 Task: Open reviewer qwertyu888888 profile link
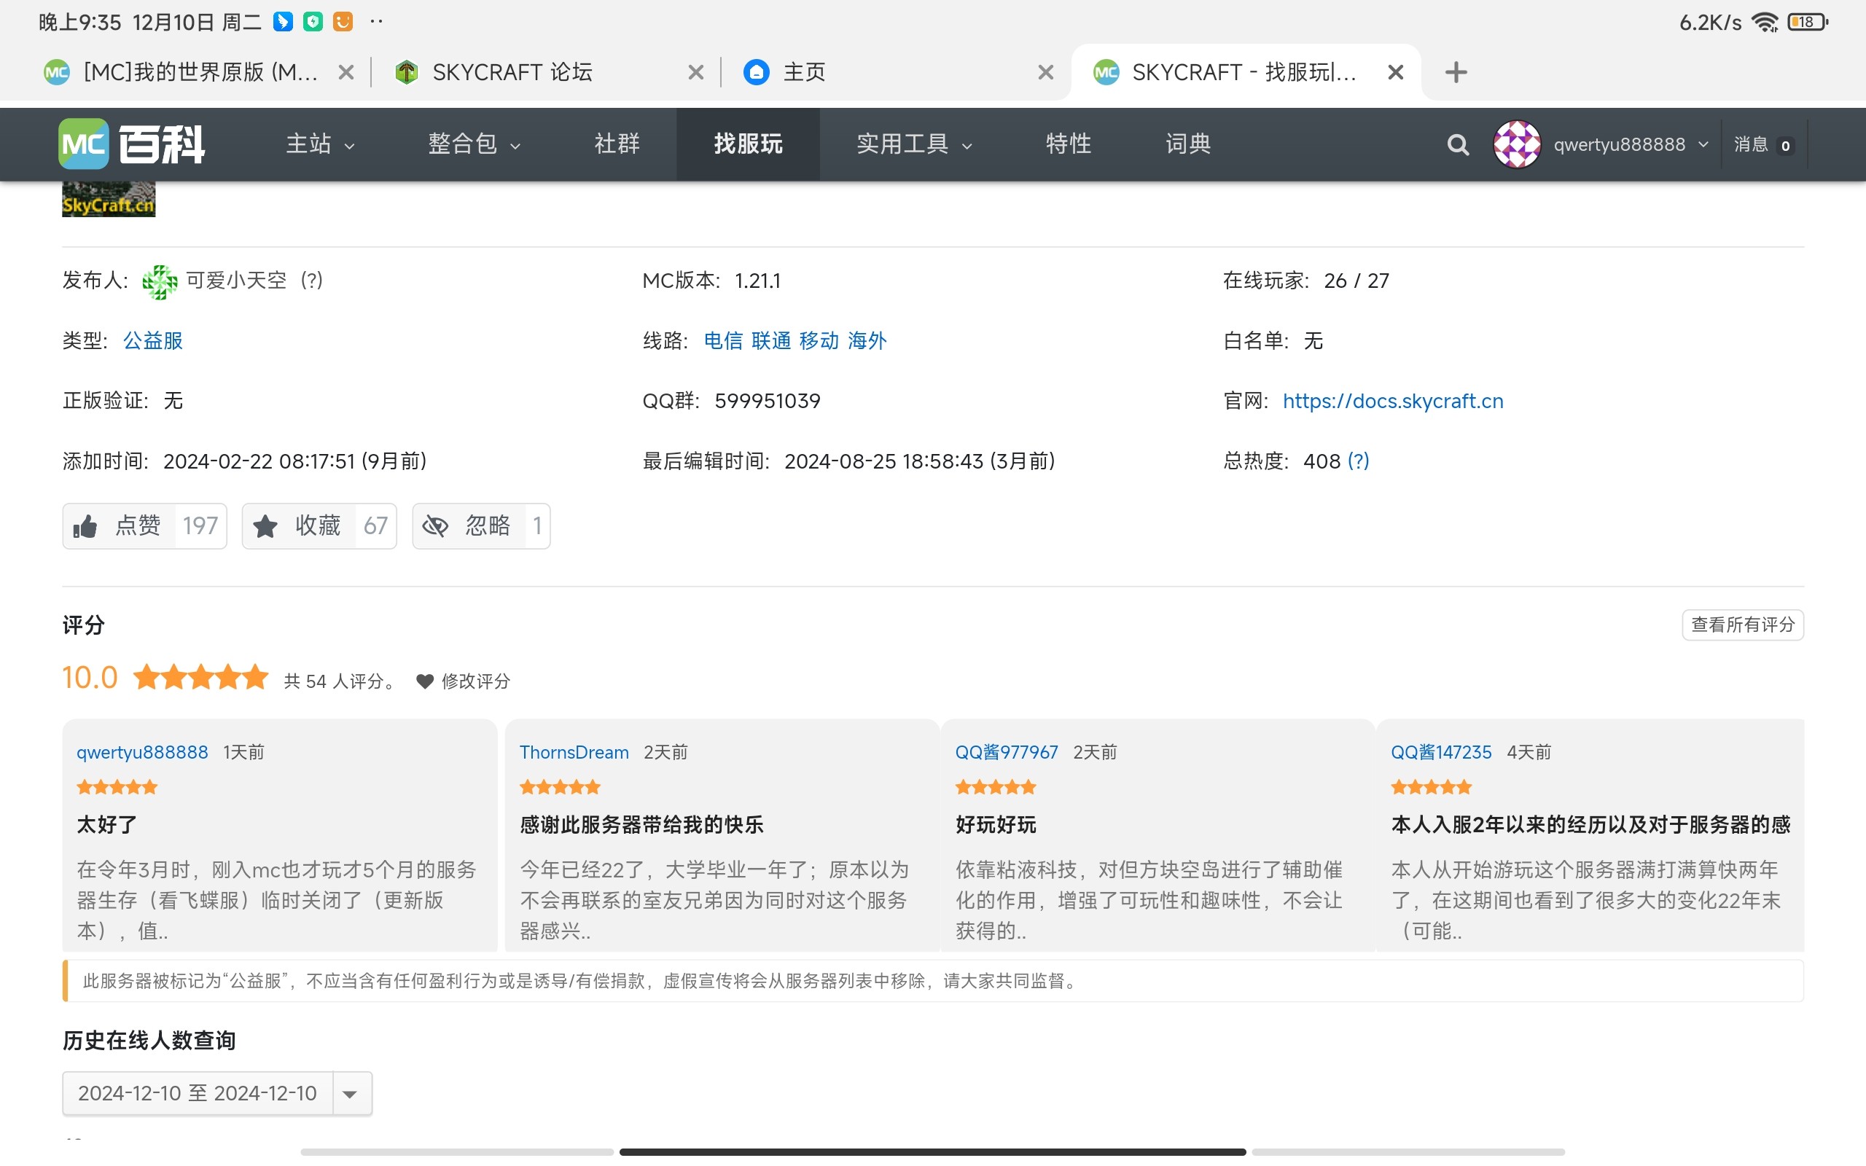142,753
